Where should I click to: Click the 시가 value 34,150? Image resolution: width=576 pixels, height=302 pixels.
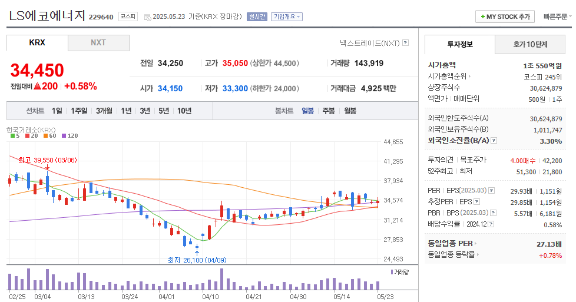point(170,88)
